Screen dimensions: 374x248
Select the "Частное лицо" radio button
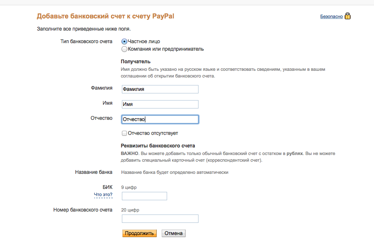point(124,41)
